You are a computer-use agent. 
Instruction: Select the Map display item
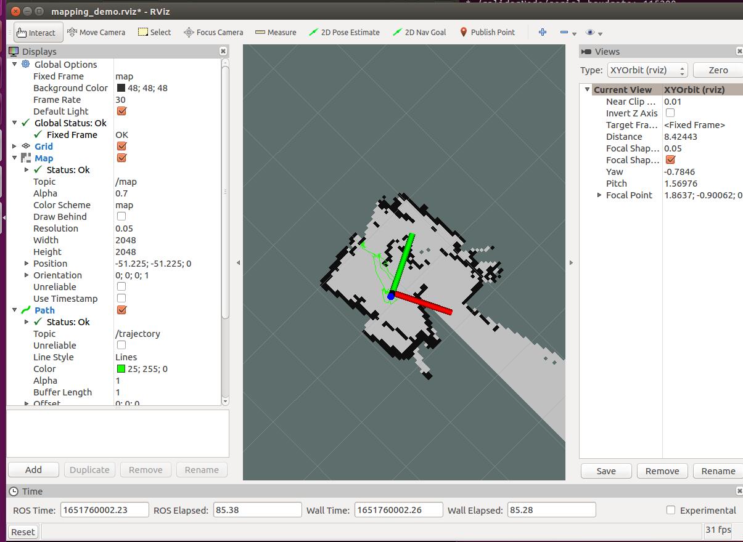point(44,158)
